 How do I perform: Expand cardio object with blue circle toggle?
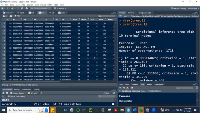3,104
